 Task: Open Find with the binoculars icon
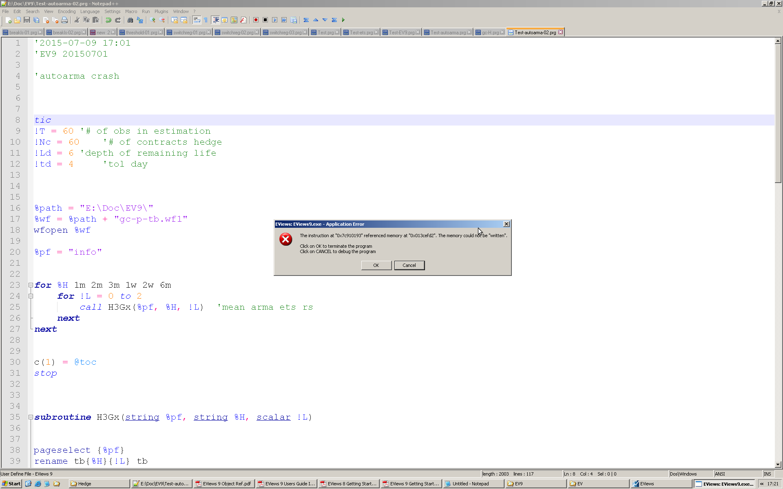[x=130, y=20]
